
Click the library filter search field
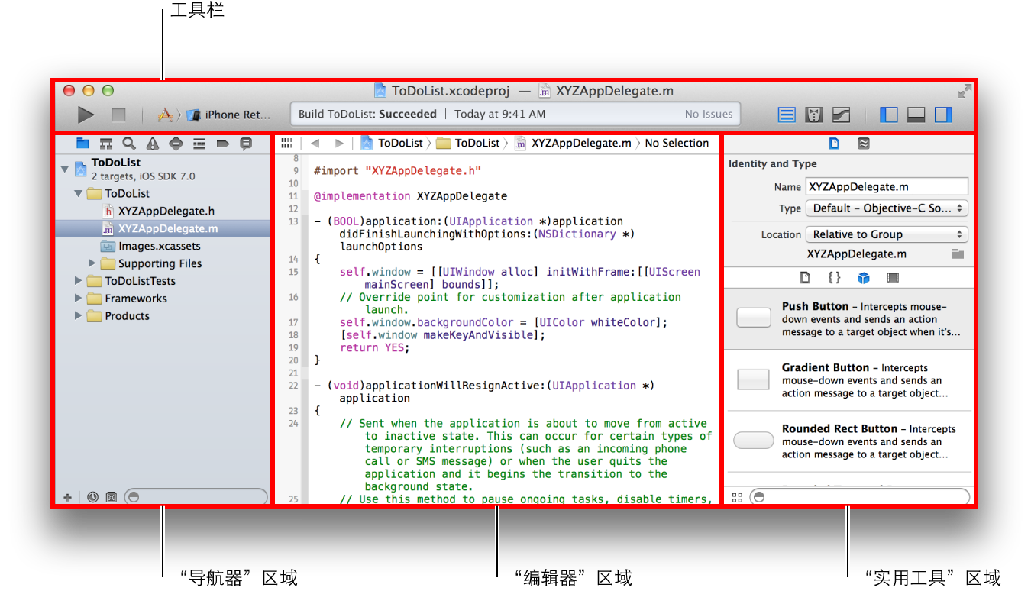click(860, 497)
